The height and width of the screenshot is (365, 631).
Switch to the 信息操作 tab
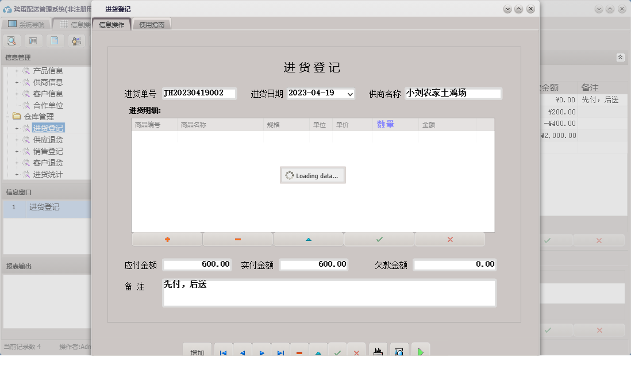tap(113, 24)
